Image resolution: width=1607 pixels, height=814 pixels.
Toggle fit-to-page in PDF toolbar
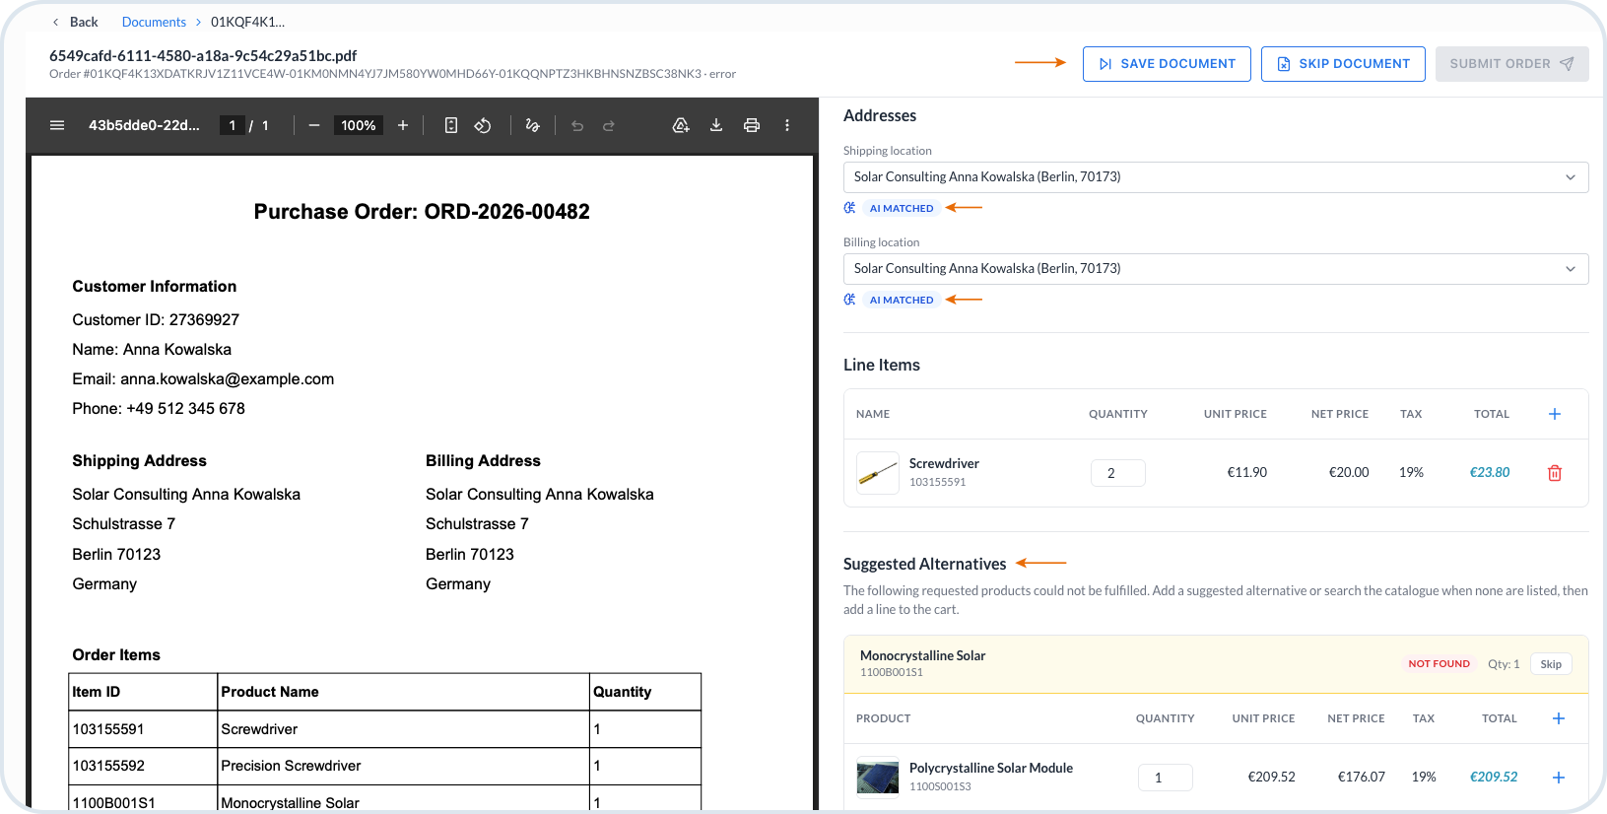point(451,125)
